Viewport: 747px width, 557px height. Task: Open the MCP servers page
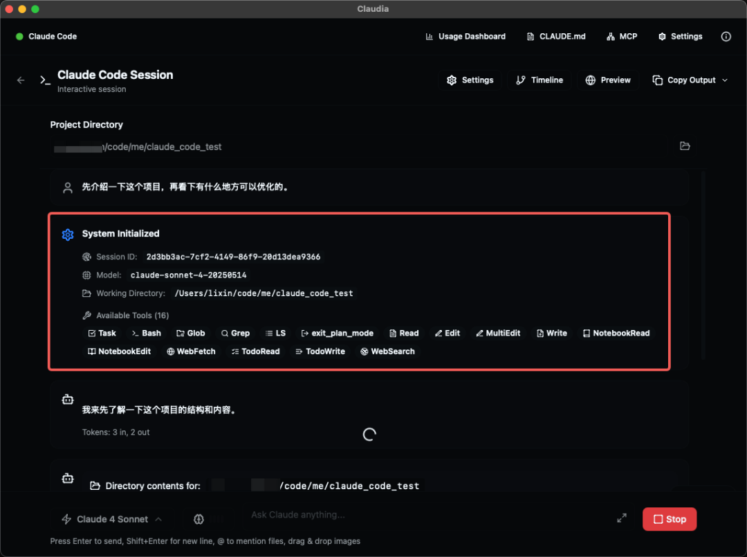point(622,37)
